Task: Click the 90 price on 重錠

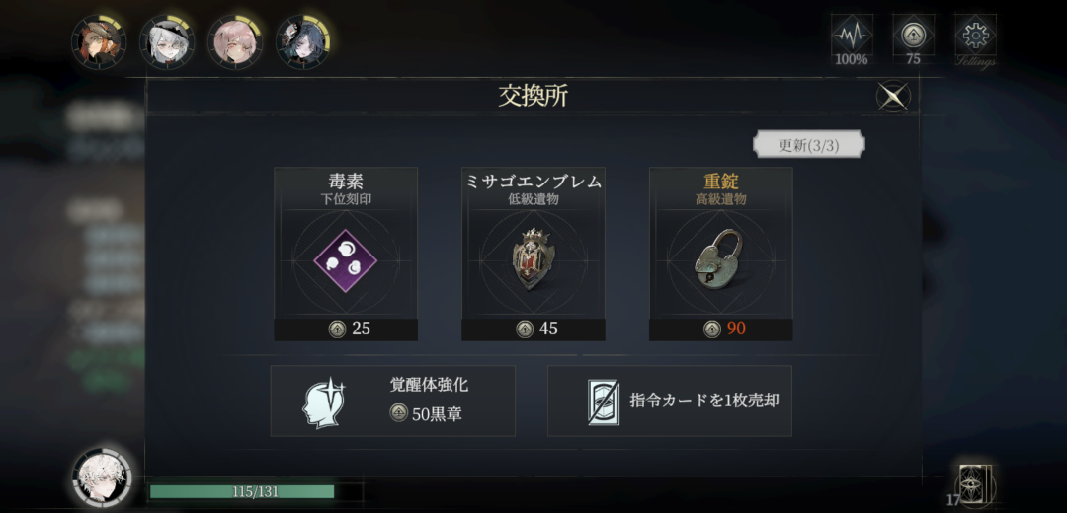Action: [x=736, y=329]
